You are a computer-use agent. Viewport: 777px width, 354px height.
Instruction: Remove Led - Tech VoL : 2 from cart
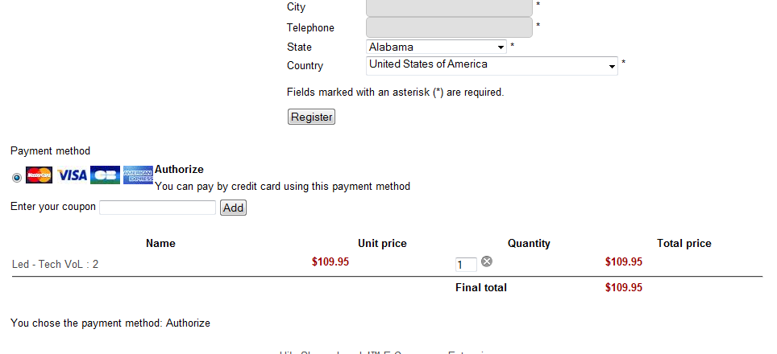[x=487, y=261]
